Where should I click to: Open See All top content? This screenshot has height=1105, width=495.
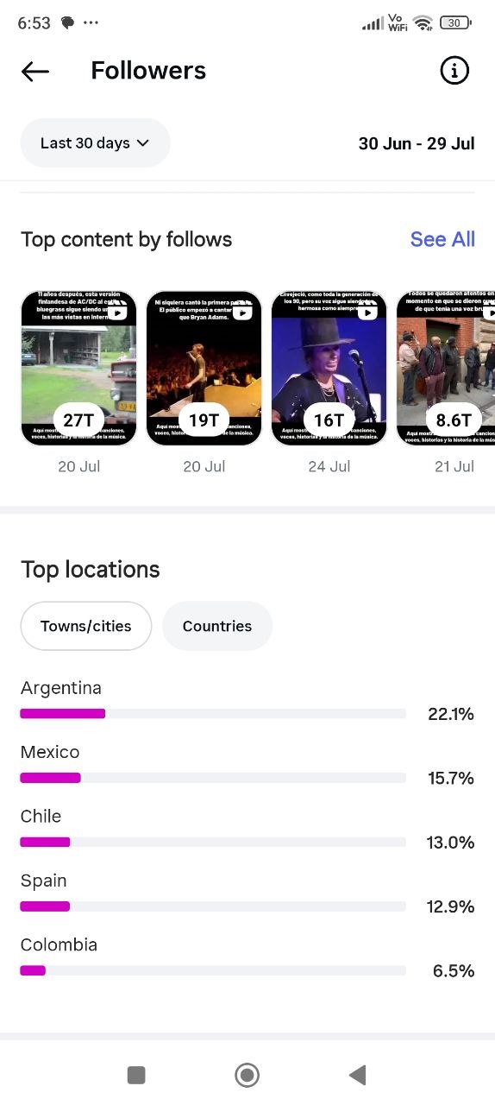[442, 239]
